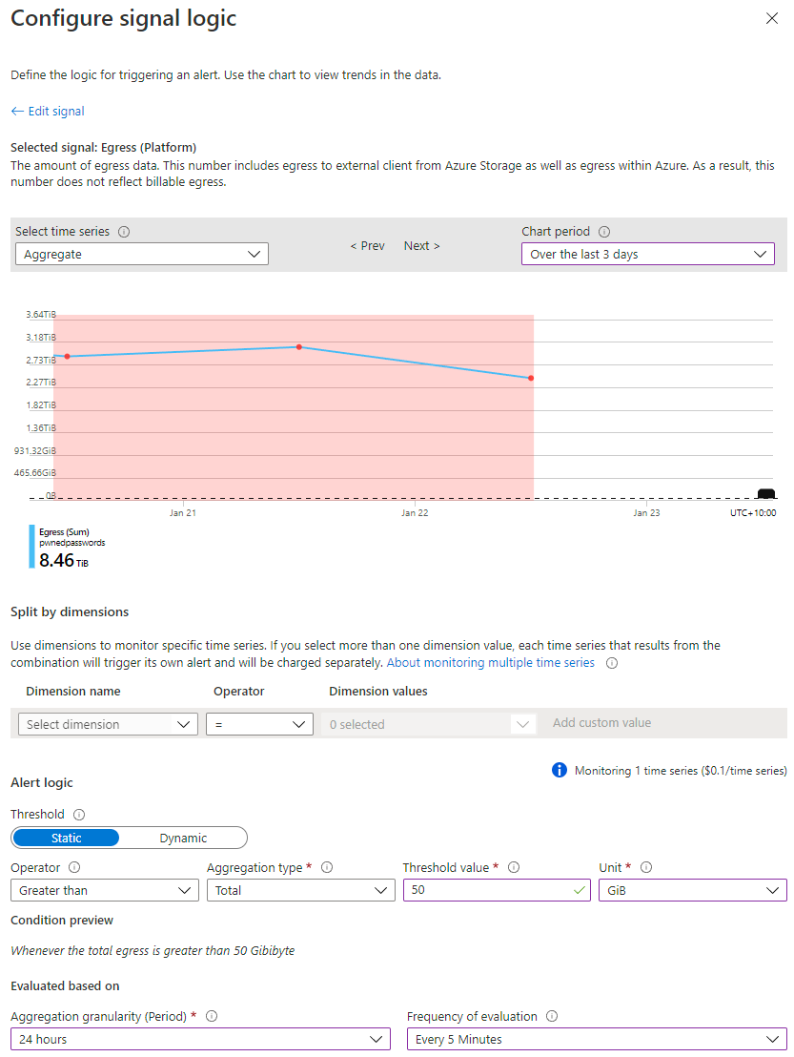Select the Static threshold option

tap(66, 838)
